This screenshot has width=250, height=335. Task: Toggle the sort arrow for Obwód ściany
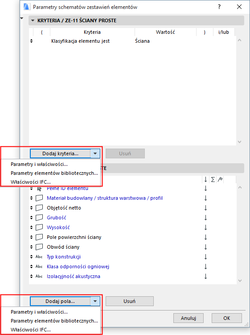(206, 247)
